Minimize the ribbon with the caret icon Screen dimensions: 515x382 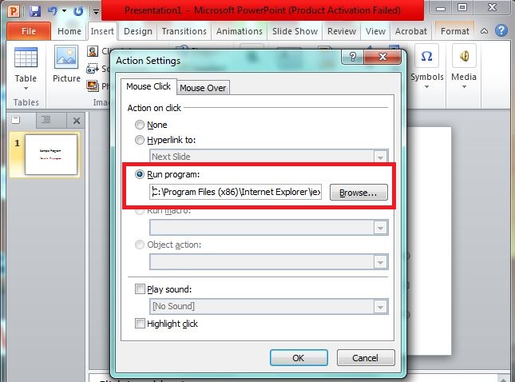pos(484,31)
